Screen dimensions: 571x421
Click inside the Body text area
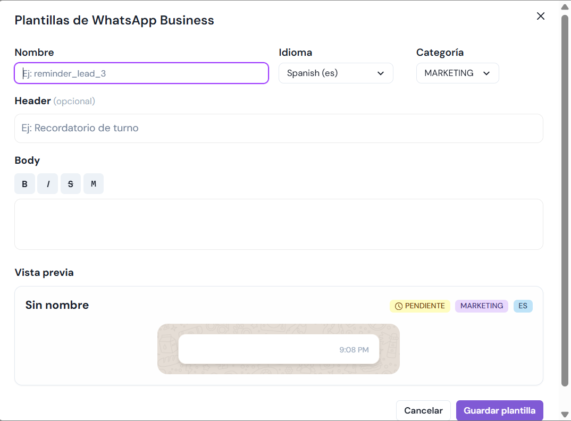[279, 224]
